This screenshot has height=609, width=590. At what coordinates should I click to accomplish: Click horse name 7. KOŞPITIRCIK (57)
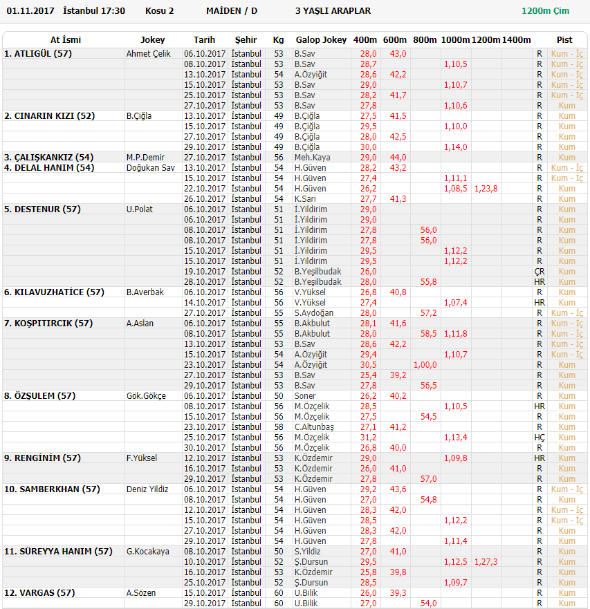(48, 323)
